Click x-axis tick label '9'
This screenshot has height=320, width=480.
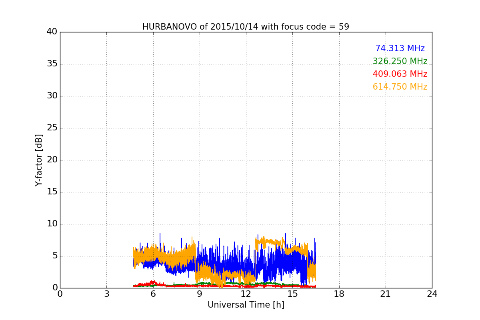coord(200,294)
